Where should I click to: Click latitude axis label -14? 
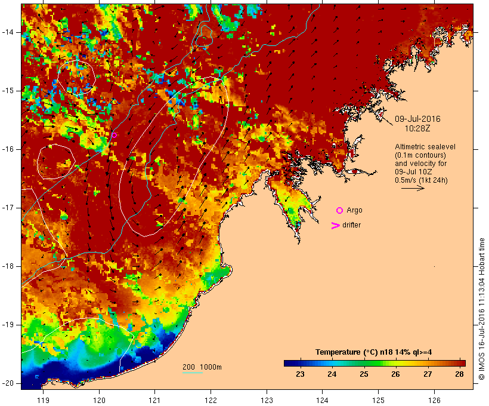(8, 32)
